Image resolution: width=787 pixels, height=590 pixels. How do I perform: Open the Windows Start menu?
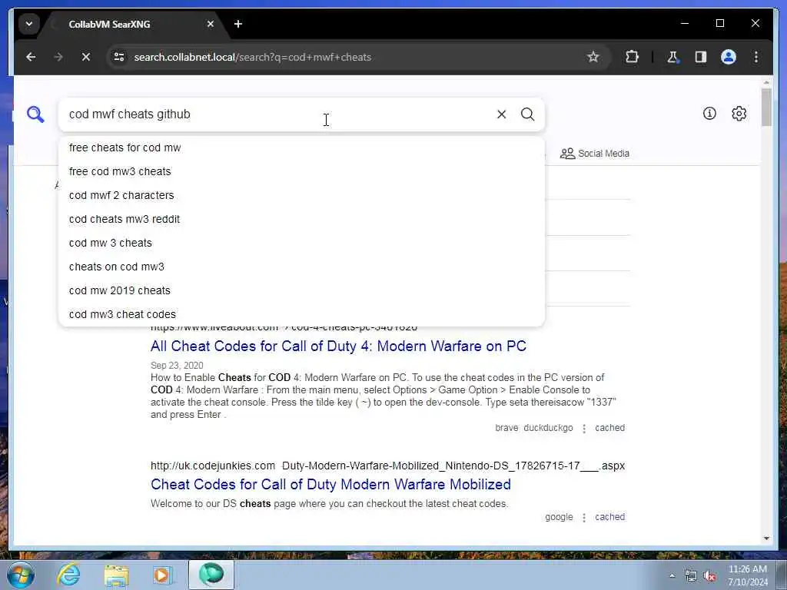(20, 575)
